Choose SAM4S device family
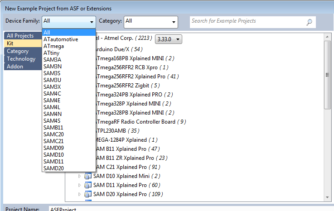 pos(69,121)
